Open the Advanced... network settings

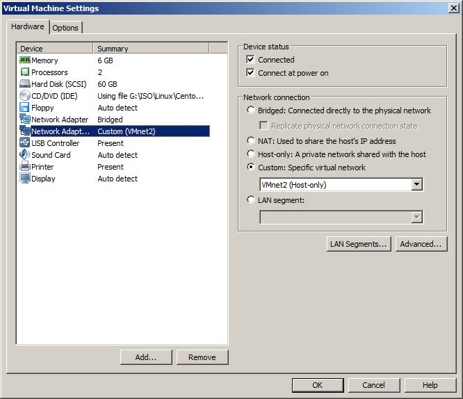(421, 244)
